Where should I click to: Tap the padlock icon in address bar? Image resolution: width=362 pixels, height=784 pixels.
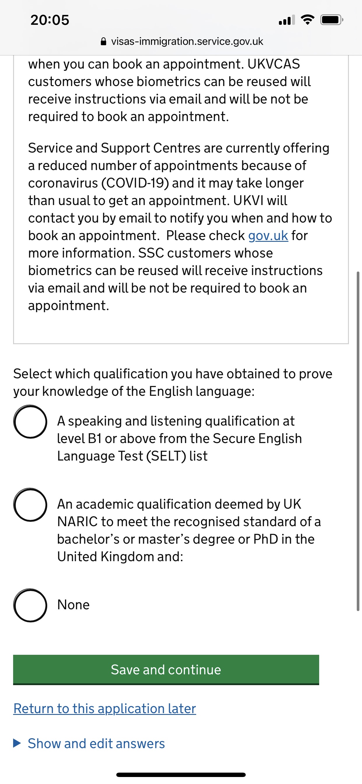(103, 42)
